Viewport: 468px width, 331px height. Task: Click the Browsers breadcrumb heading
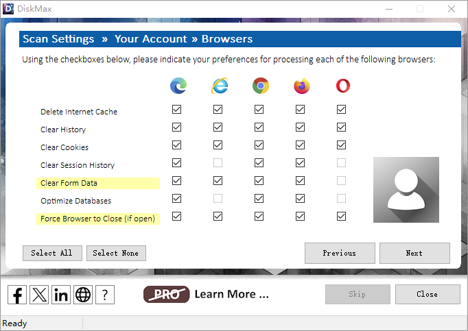[227, 39]
